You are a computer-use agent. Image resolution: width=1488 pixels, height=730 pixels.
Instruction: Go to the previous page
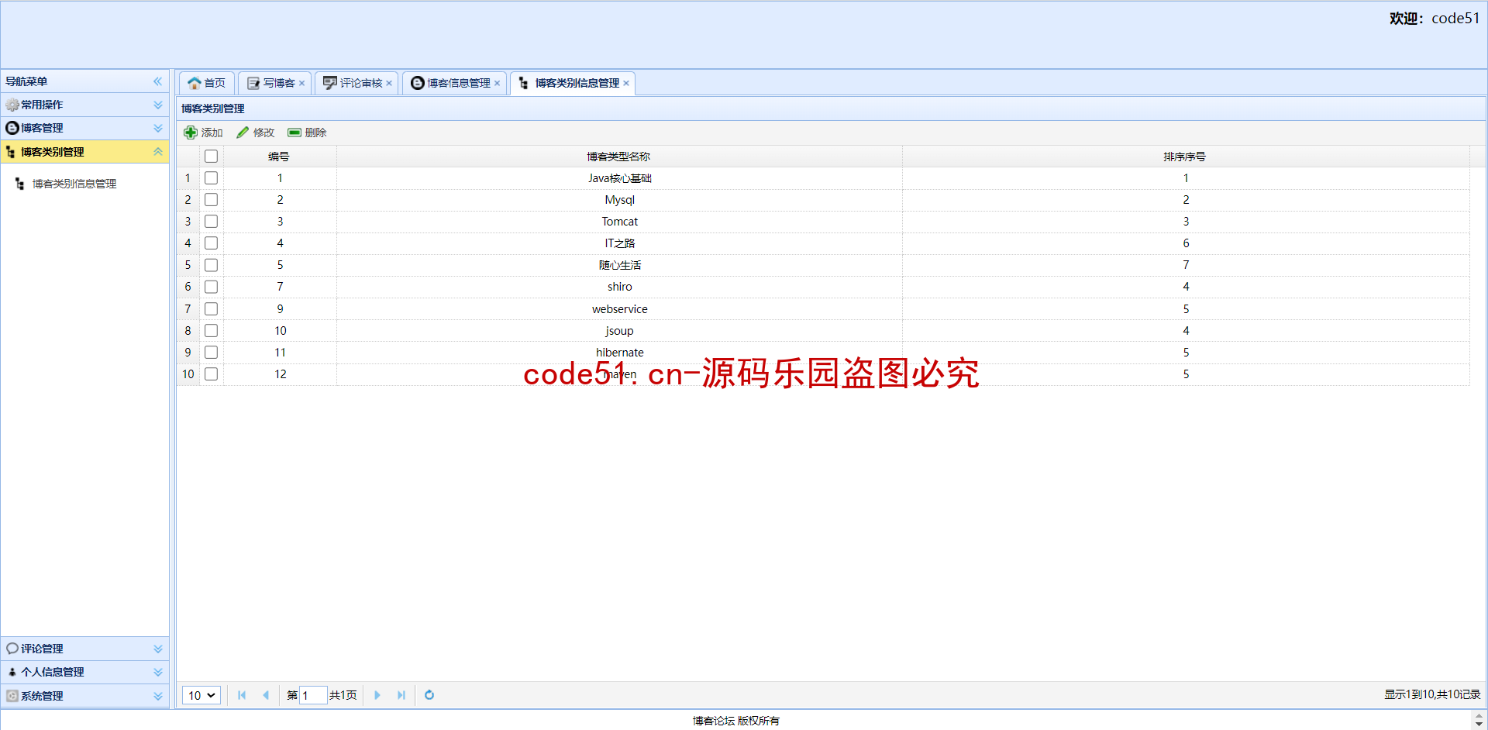pyautogui.click(x=266, y=695)
